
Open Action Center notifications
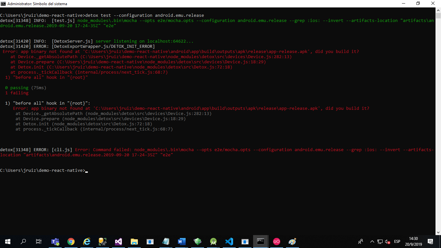[430, 242]
